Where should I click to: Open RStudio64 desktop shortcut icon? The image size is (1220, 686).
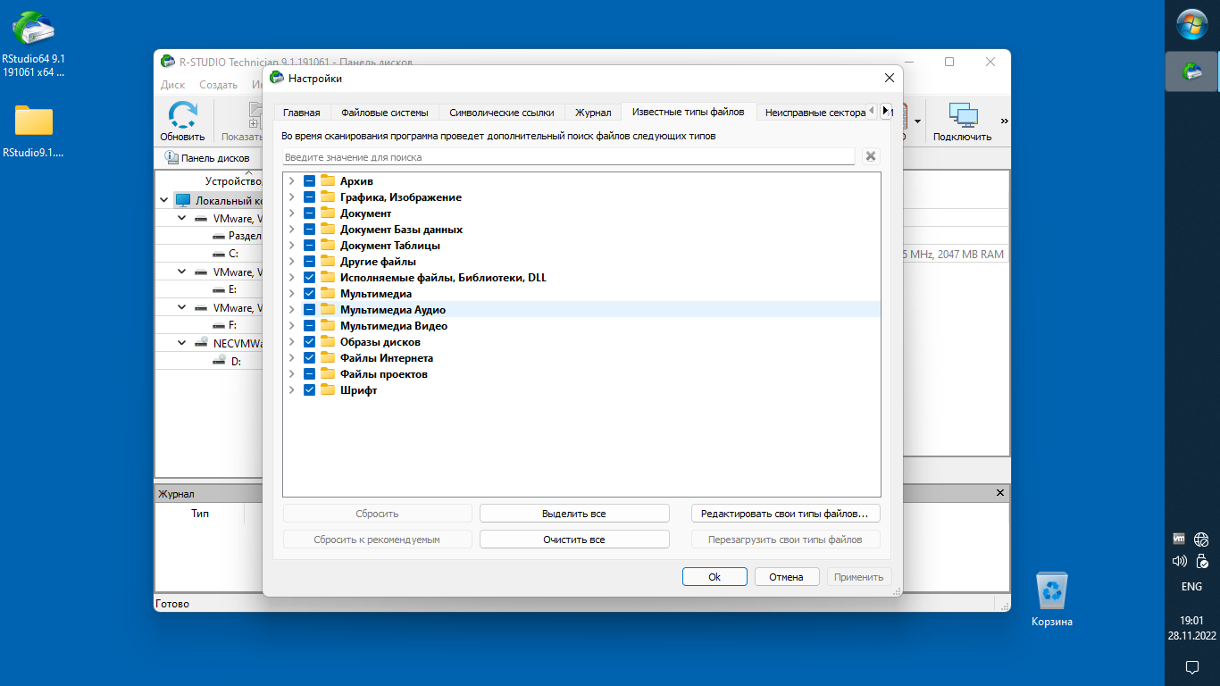(33, 29)
